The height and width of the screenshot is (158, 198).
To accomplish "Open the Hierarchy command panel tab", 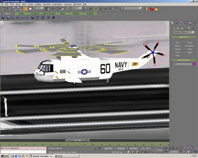I will pos(181,23).
